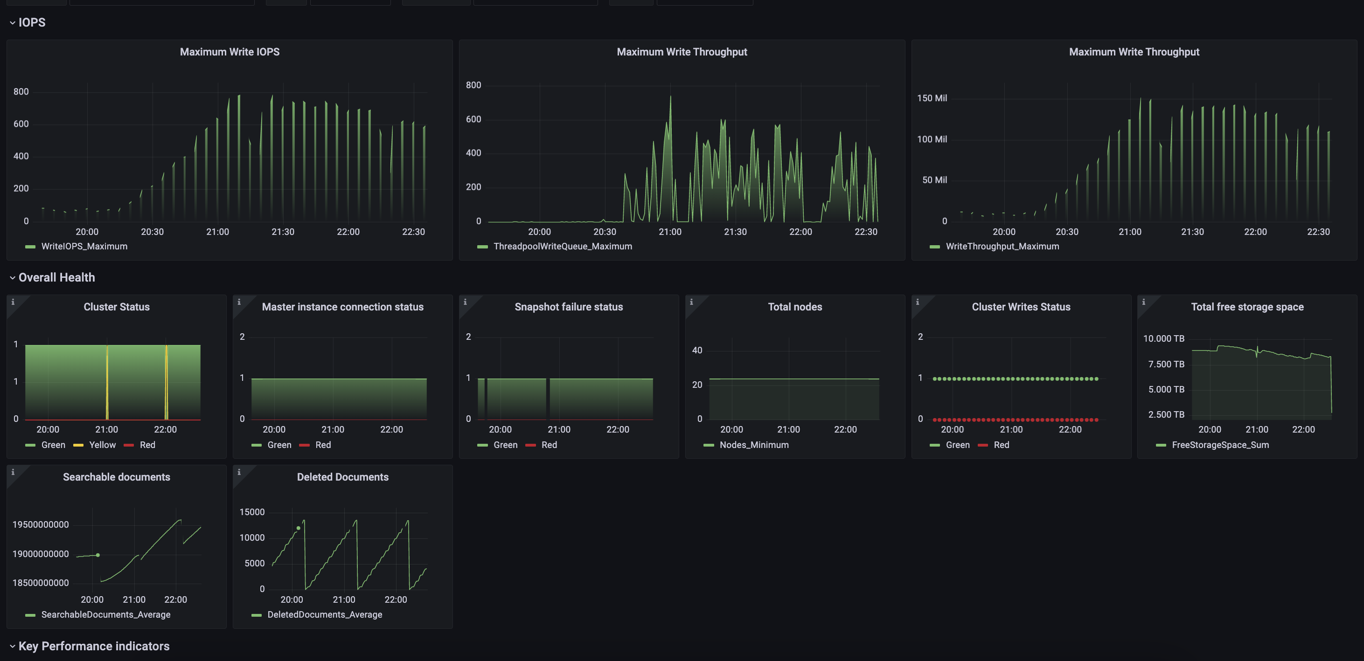This screenshot has height=661, width=1364.
Task: Click info icon on Cluster Status panel
Action: click(x=13, y=302)
